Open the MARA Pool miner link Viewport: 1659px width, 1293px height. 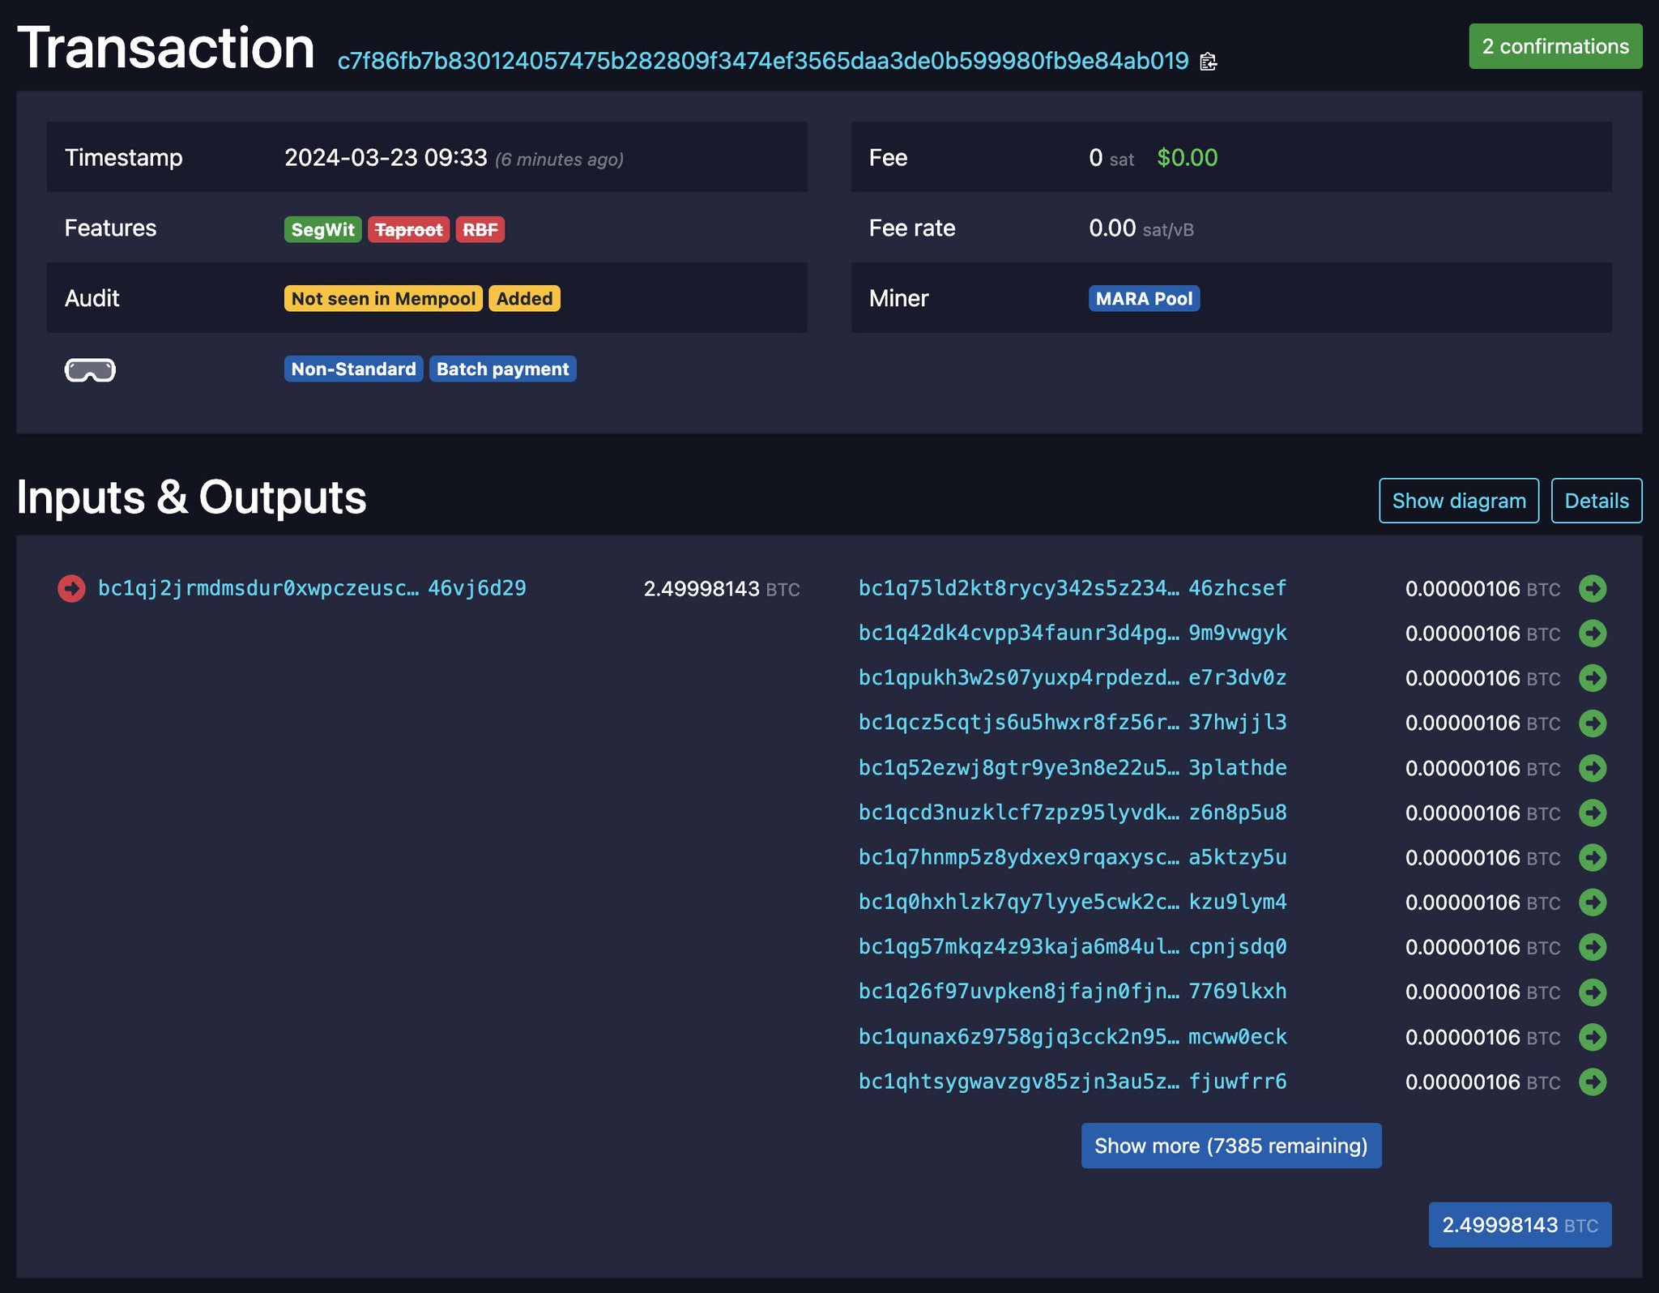[1143, 298]
